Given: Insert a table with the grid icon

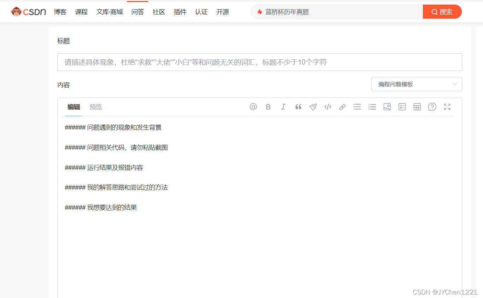Looking at the screenshot, I should coord(417,107).
